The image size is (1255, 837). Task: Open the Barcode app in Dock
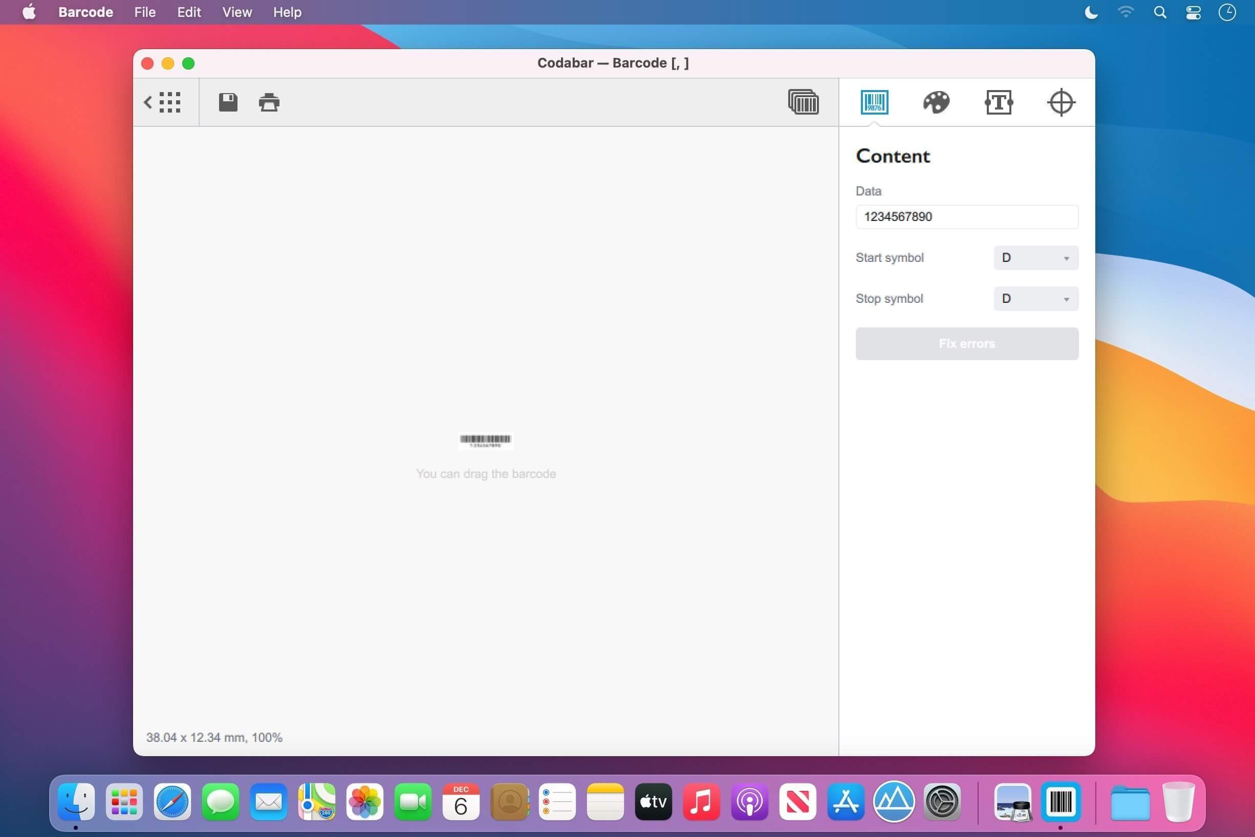click(1060, 801)
